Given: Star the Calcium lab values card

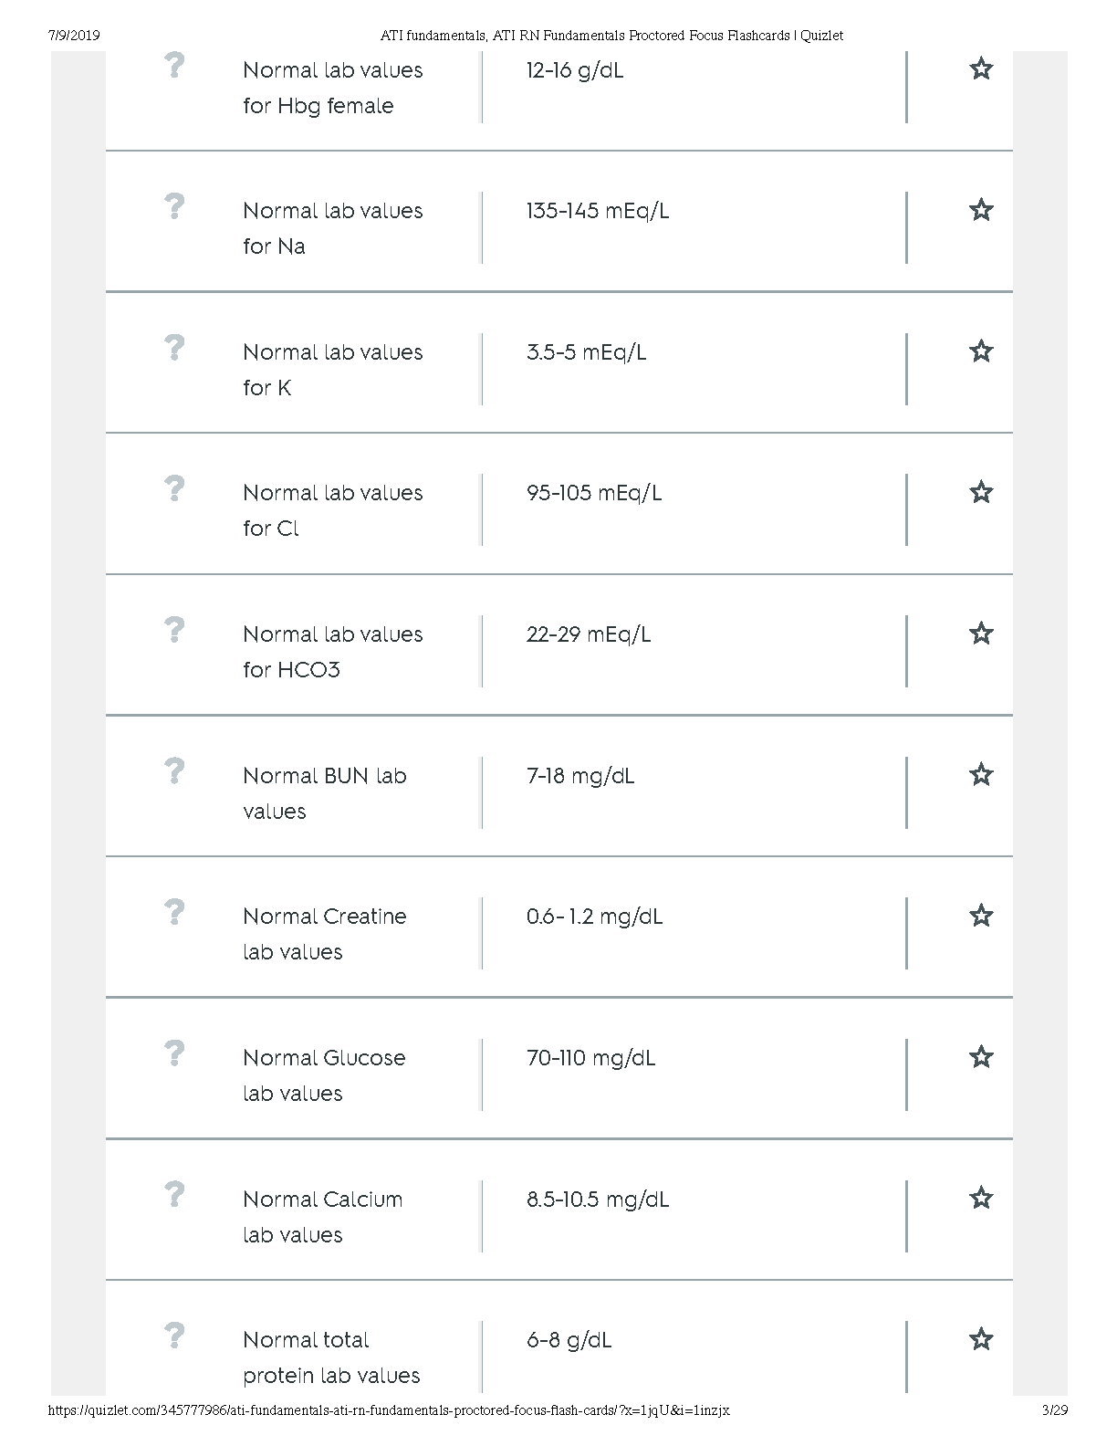Looking at the screenshot, I should coord(981,1198).
